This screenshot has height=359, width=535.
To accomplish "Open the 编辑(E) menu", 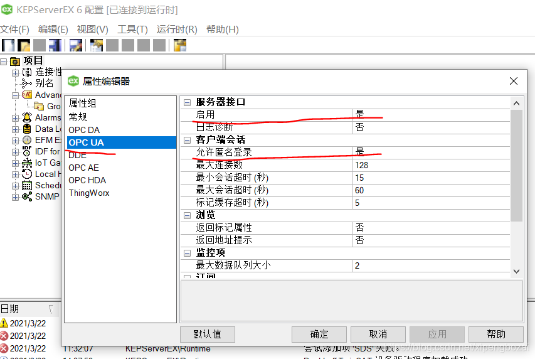I will [53, 29].
